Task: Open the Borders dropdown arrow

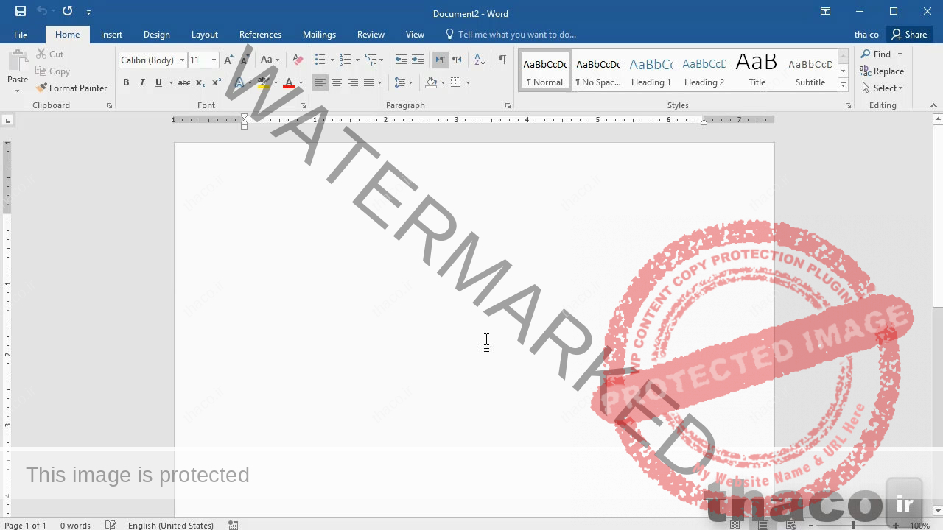Action: point(468,82)
